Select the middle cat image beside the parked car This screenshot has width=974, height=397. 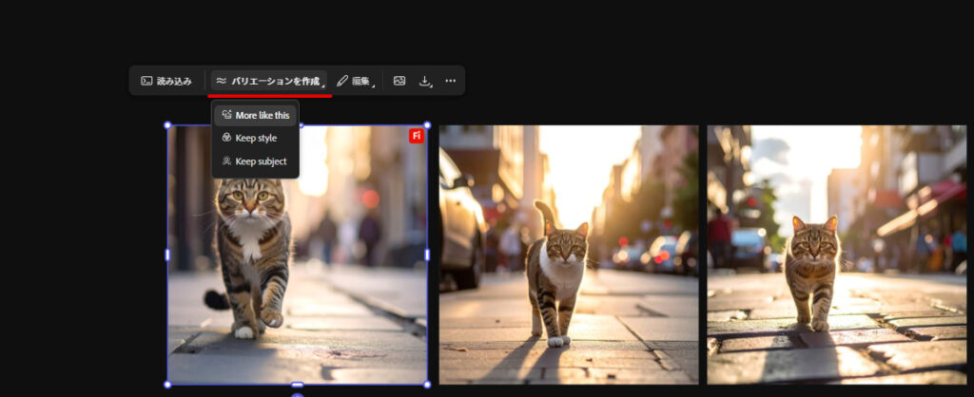[x=569, y=255]
